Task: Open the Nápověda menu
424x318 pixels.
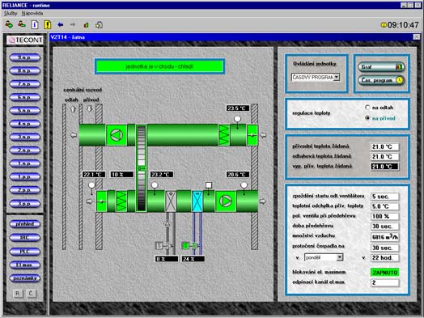Action: coord(32,13)
